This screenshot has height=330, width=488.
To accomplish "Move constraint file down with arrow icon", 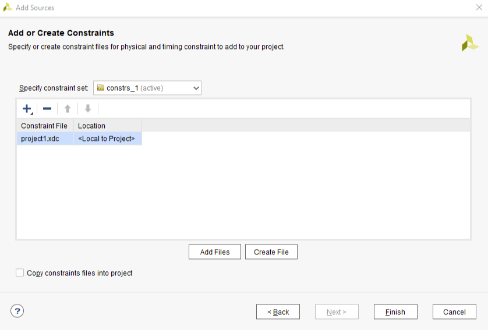I will [88, 109].
